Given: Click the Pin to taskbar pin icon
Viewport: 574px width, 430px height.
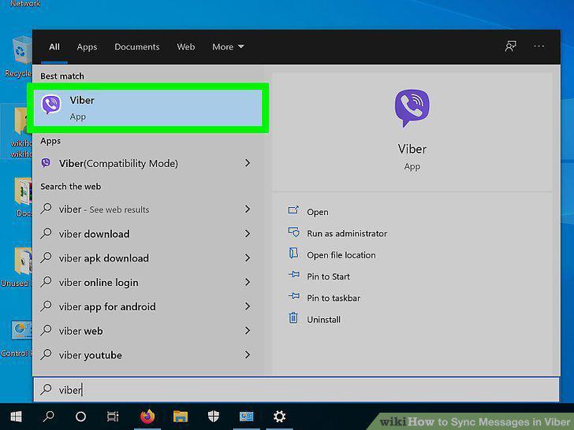Looking at the screenshot, I should tap(294, 295).
